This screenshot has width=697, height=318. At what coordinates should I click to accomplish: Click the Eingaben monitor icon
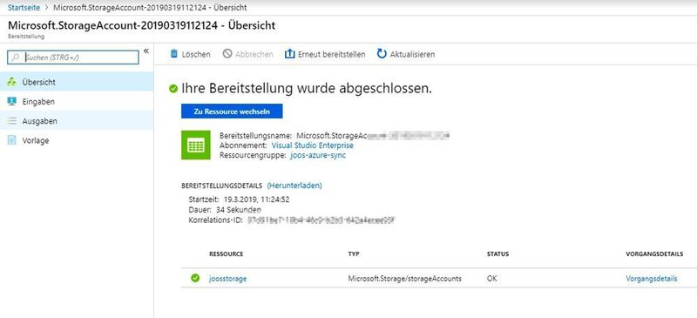click(12, 101)
